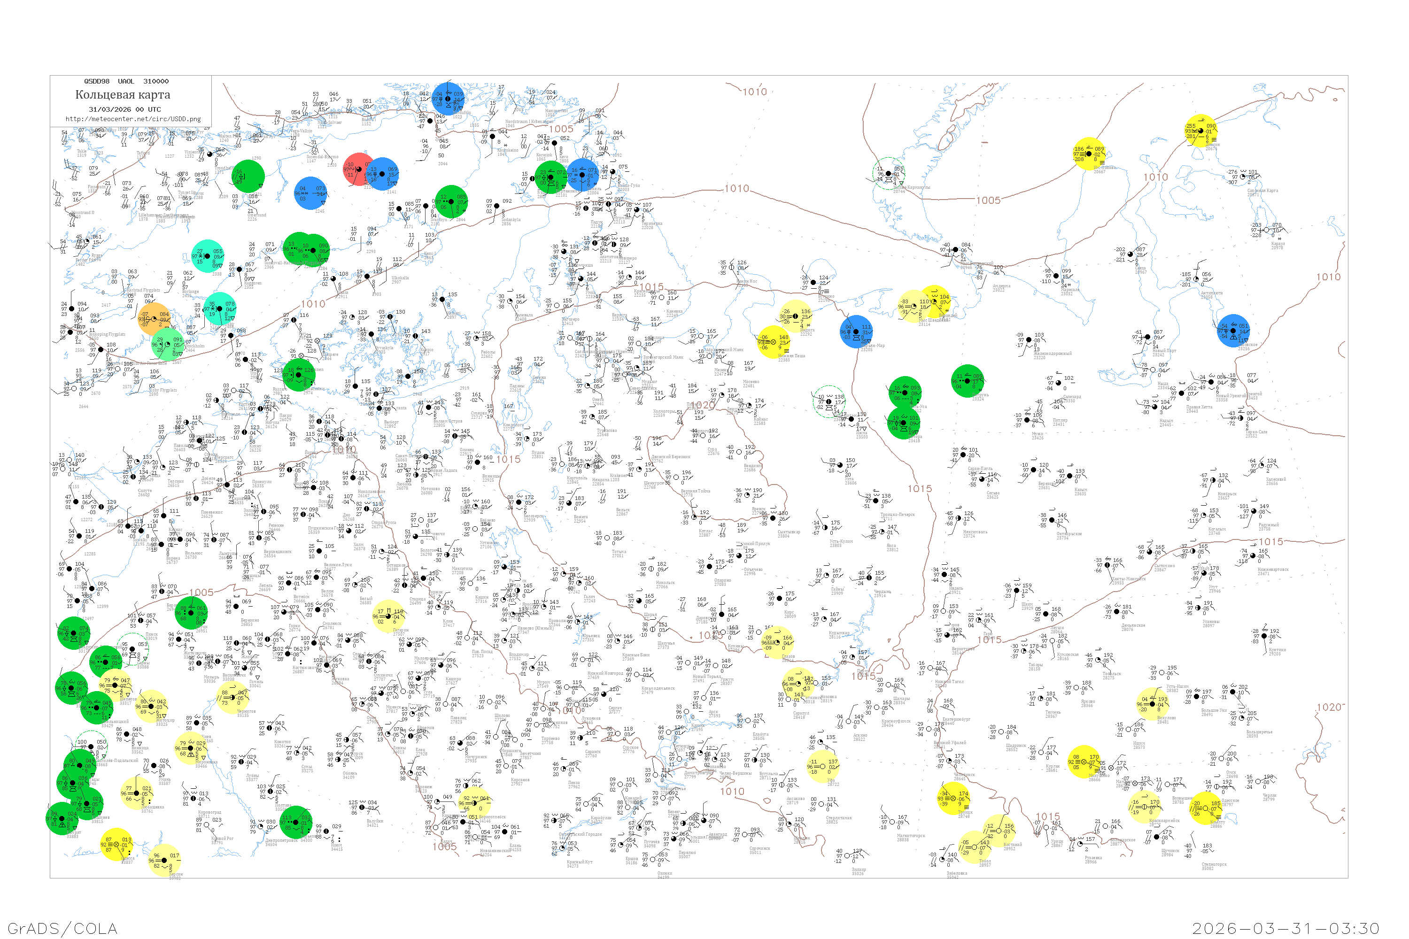Click the 31/03/2026 00 UTC date label
The width and height of the screenshot is (1409, 939).
(x=124, y=109)
